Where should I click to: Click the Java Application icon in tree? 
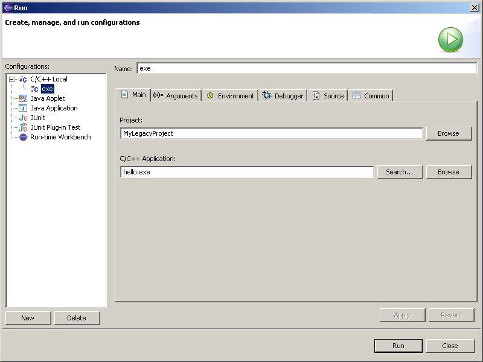tap(23, 108)
